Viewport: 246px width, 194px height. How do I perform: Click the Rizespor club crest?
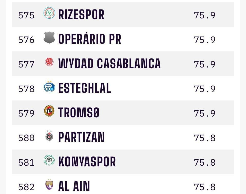pyautogui.click(x=49, y=13)
